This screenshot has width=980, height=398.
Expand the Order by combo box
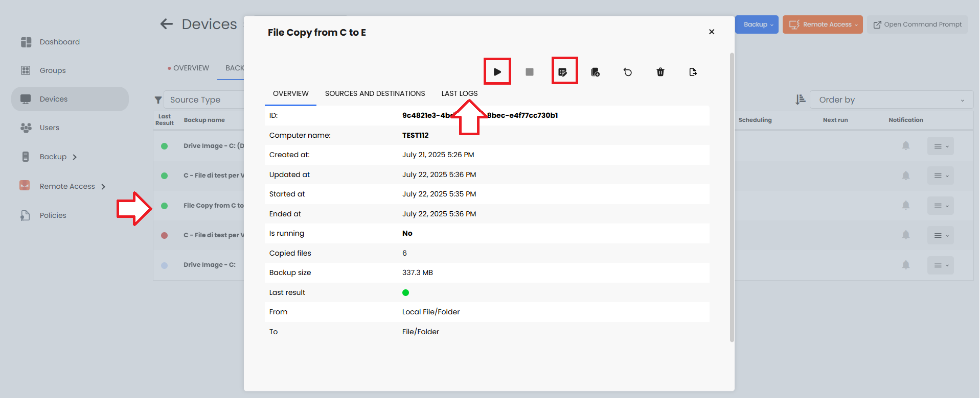click(891, 99)
